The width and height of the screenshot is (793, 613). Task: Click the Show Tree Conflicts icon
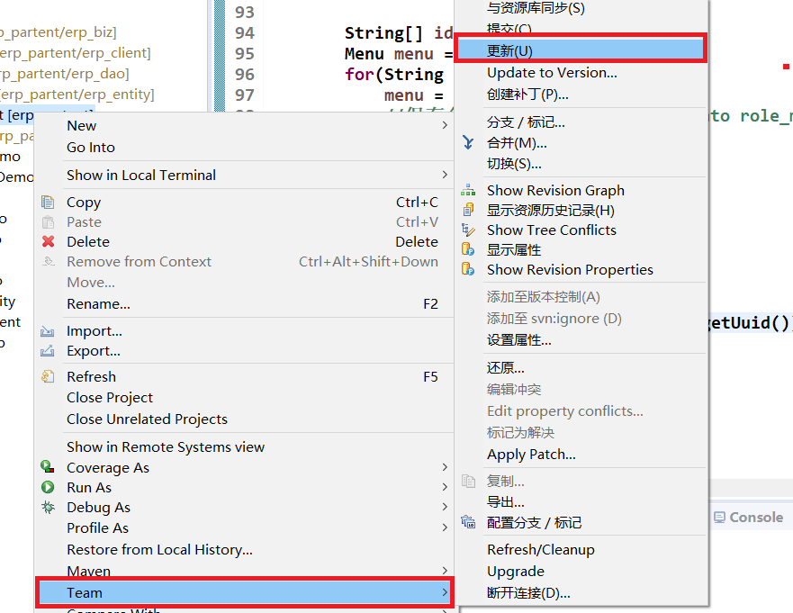point(468,230)
